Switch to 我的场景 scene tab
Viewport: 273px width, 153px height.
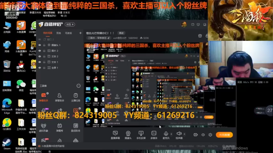point(48,33)
